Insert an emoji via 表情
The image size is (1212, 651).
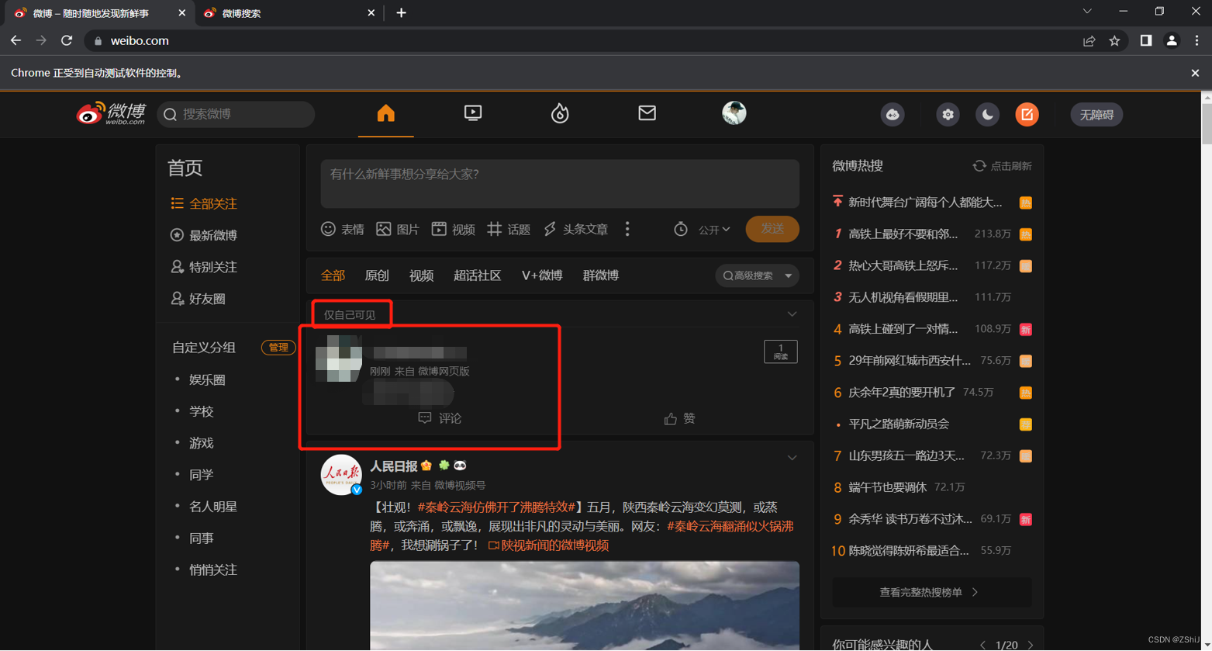point(343,229)
